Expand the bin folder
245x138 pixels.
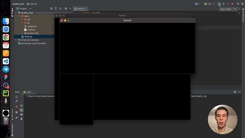pyautogui.click(x=22, y=20)
